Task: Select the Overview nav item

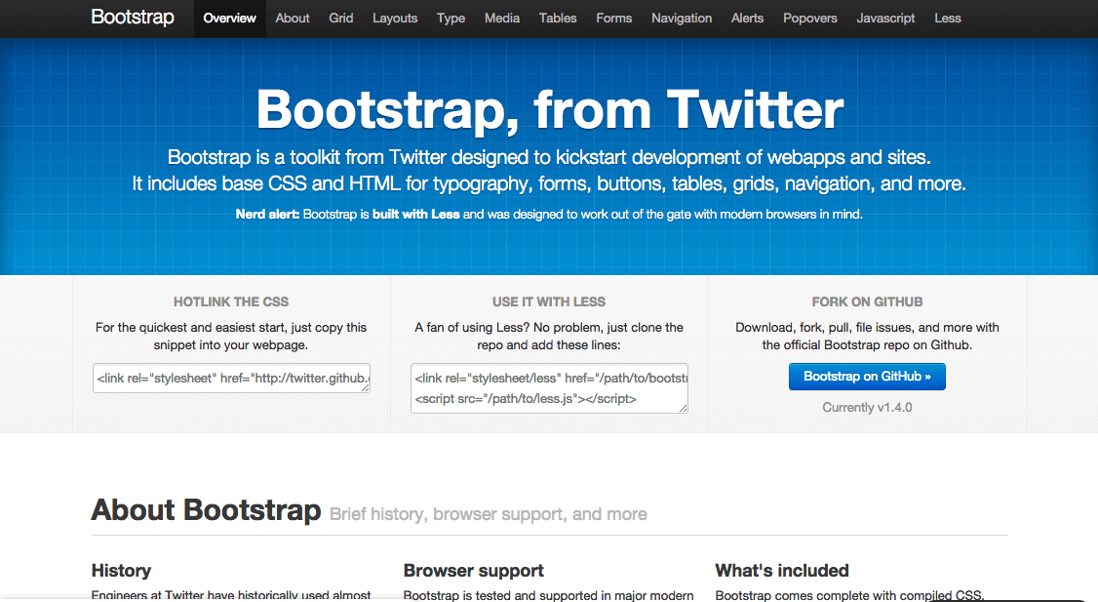Action: coord(230,19)
